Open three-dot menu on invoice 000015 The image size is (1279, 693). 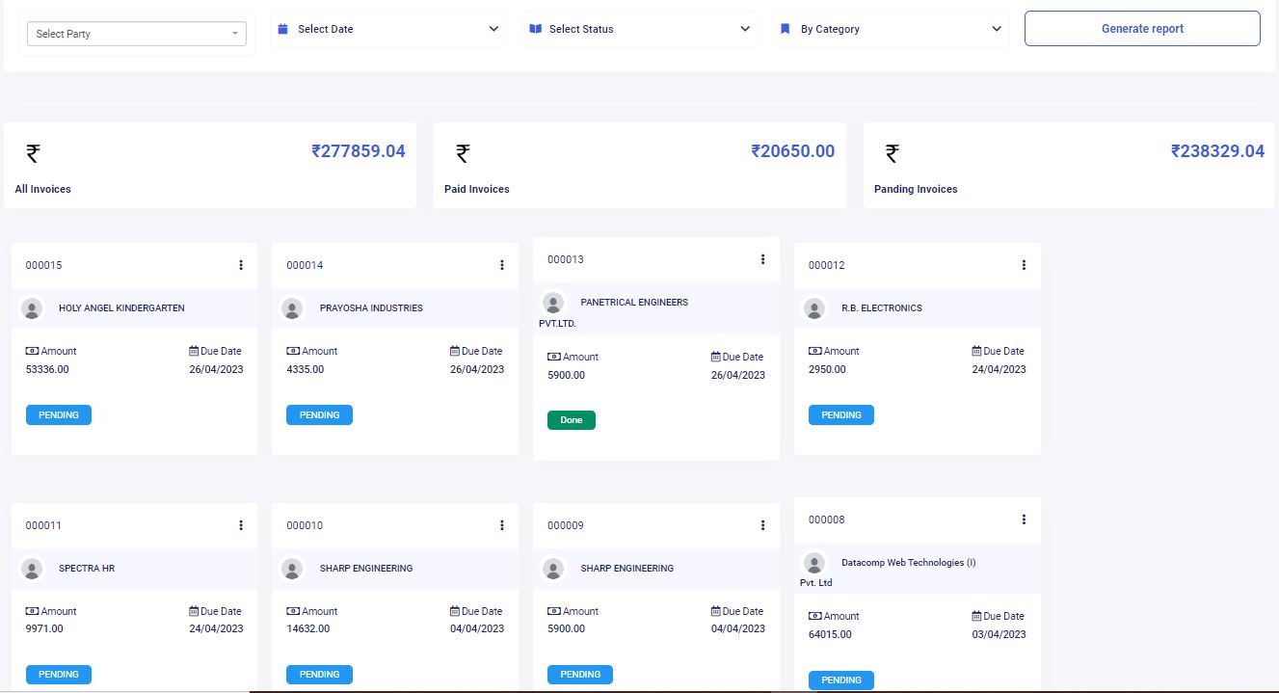click(241, 265)
